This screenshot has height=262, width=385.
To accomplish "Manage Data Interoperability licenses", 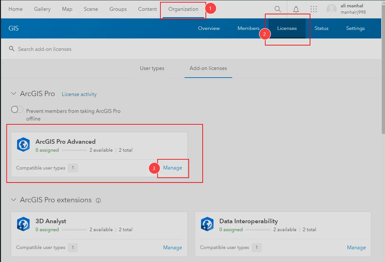I will pos(356,247).
